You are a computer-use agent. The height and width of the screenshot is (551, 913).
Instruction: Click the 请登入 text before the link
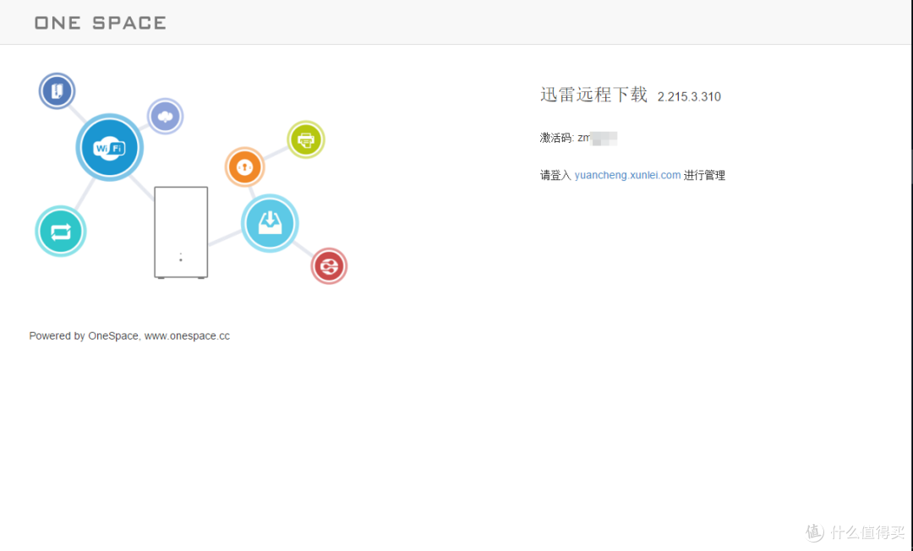tap(555, 176)
